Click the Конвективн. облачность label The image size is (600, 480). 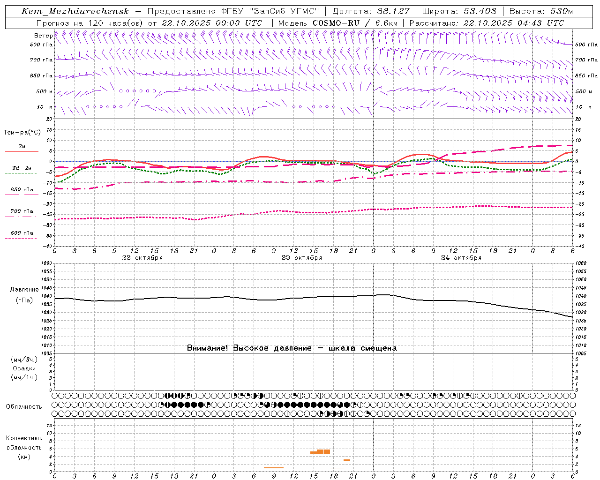[x=24, y=443]
